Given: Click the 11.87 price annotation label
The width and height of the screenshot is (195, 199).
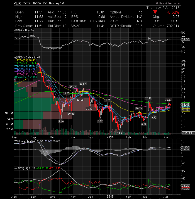Looking at the screenshot, I should point(168,100).
